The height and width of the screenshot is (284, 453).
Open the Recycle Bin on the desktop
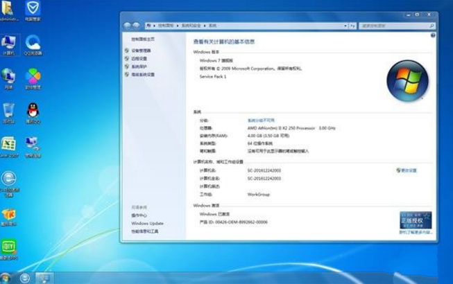[x=8, y=113]
